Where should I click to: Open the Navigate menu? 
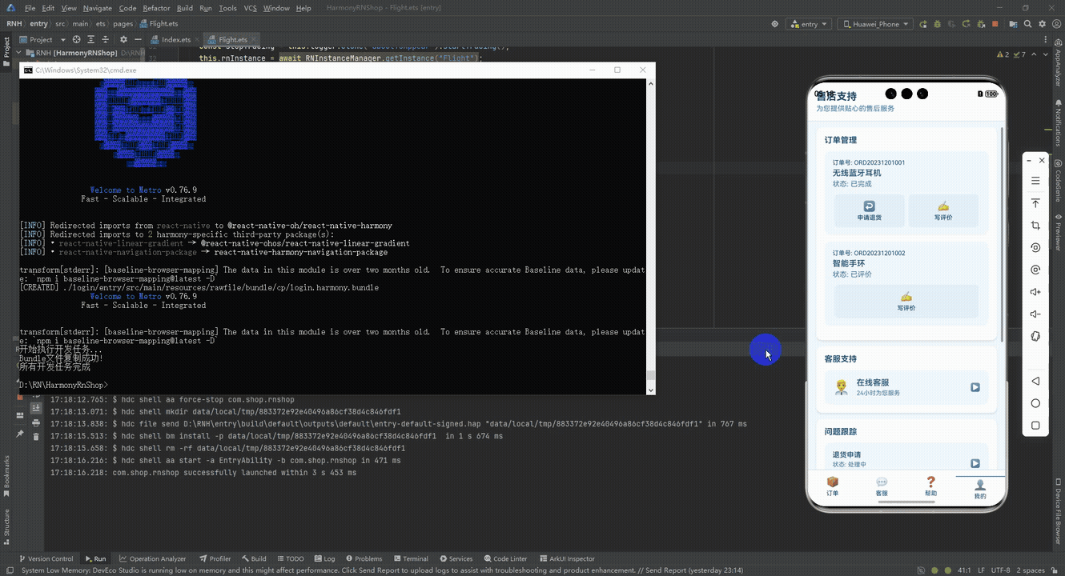(x=98, y=8)
